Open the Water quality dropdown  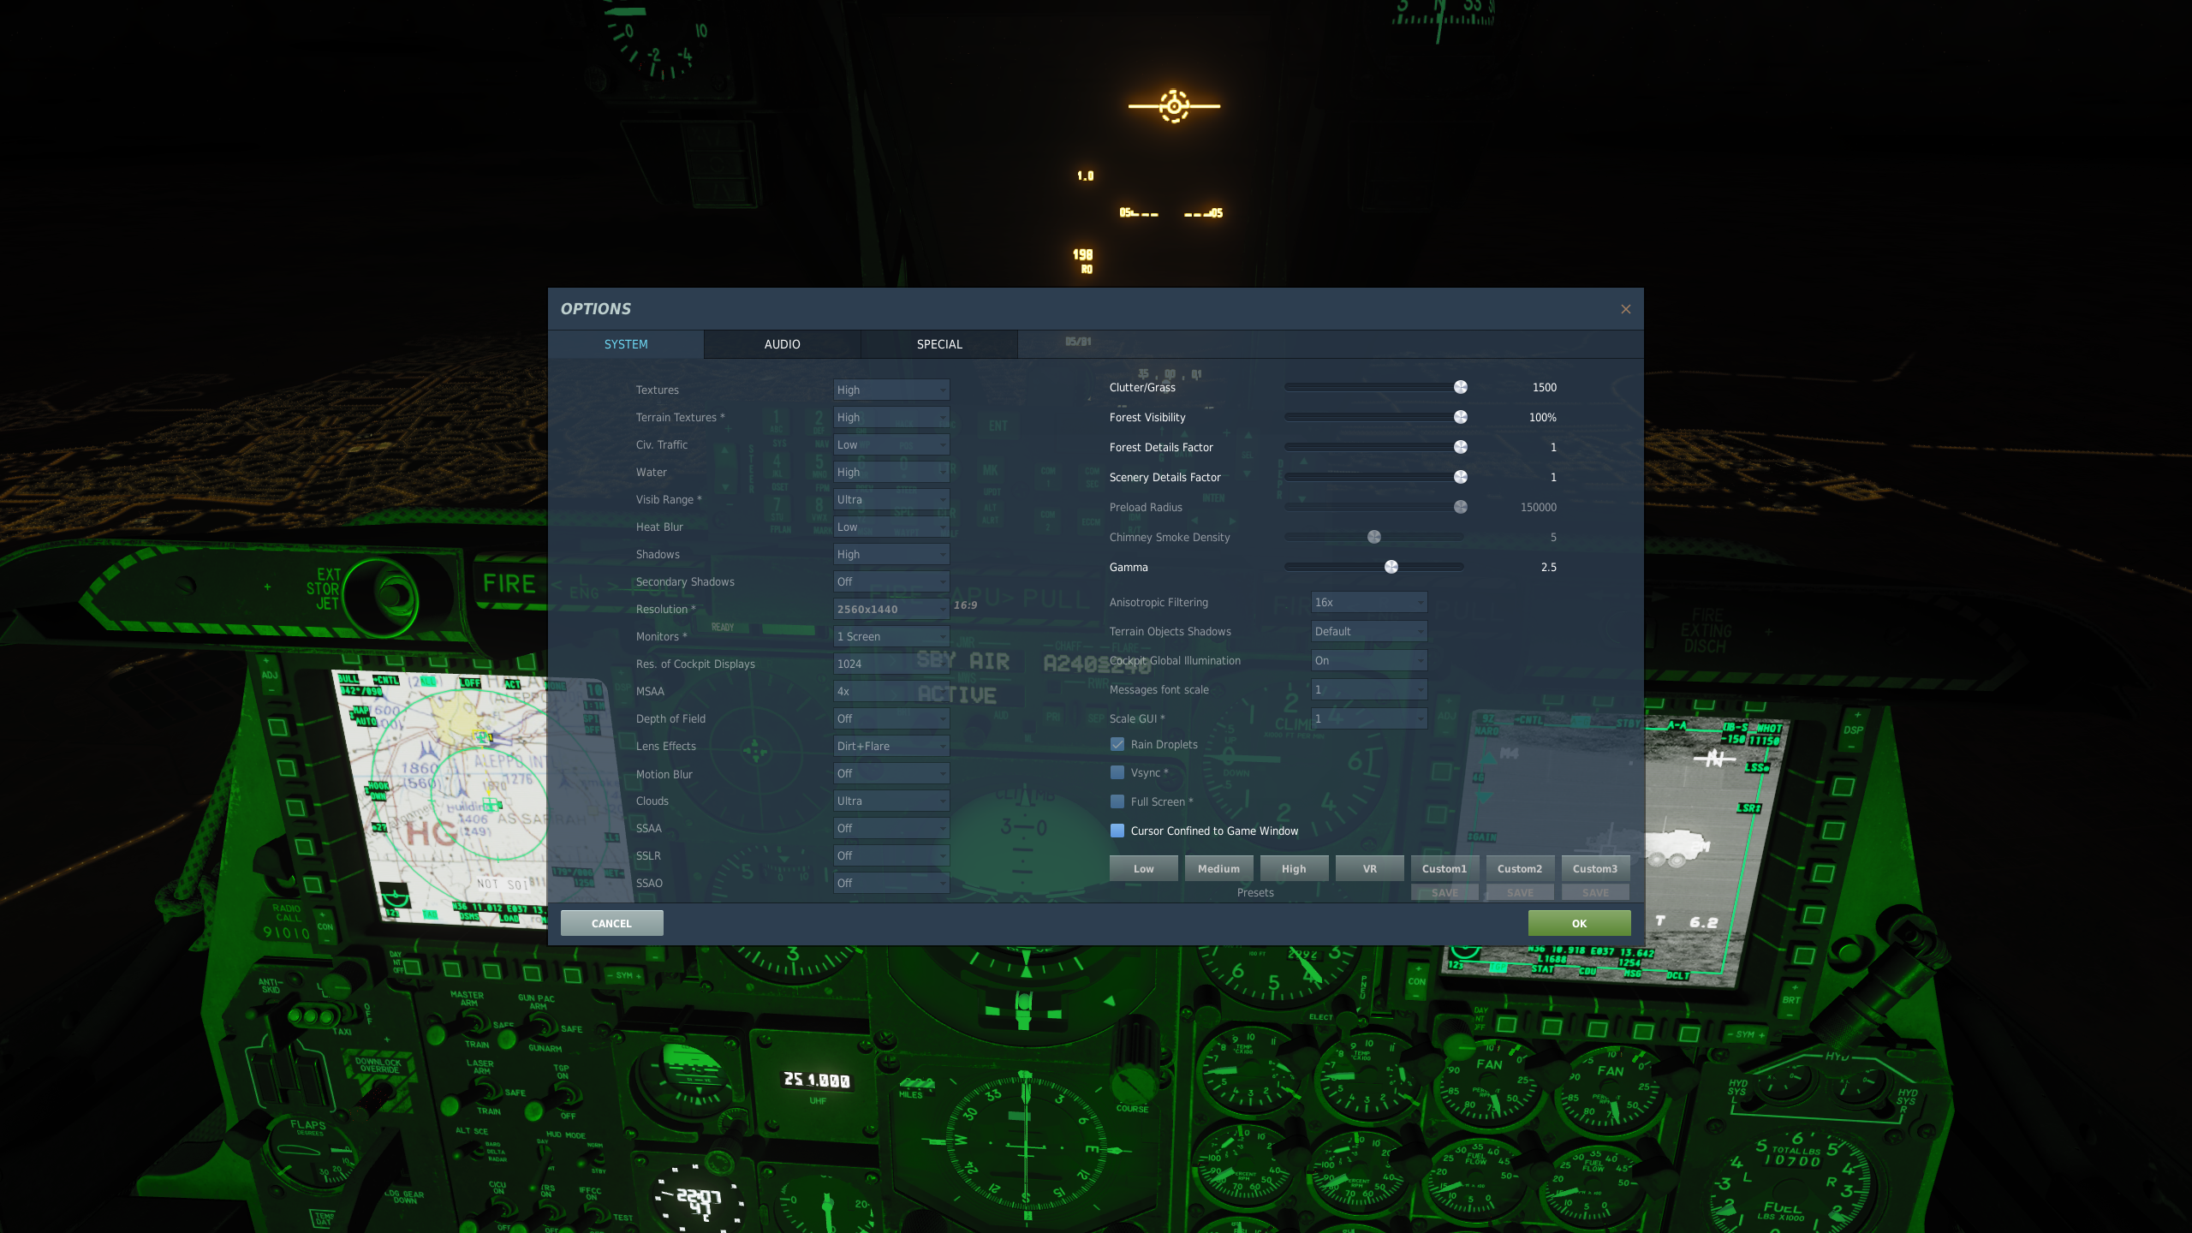click(891, 472)
